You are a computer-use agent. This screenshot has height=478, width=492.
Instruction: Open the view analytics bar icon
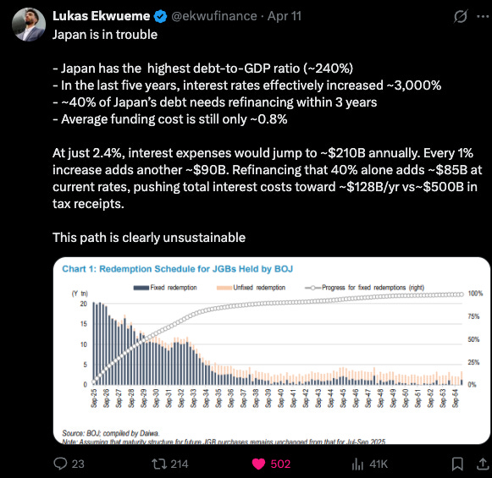click(x=357, y=464)
